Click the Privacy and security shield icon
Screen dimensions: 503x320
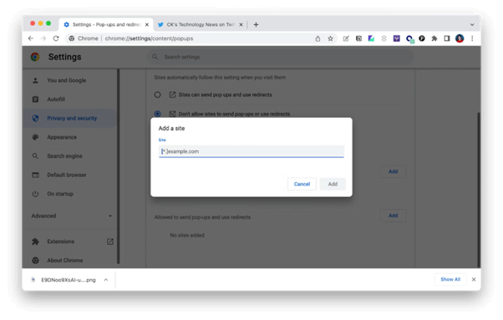point(35,119)
